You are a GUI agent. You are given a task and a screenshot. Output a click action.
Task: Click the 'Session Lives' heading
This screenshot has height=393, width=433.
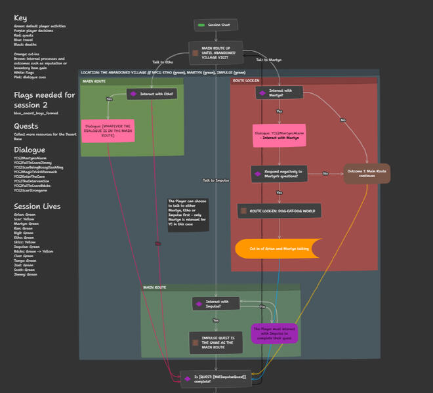coord(37,206)
